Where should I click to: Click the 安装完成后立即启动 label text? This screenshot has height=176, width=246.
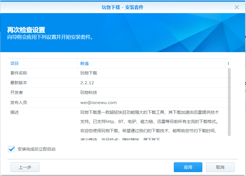[x=37, y=149]
